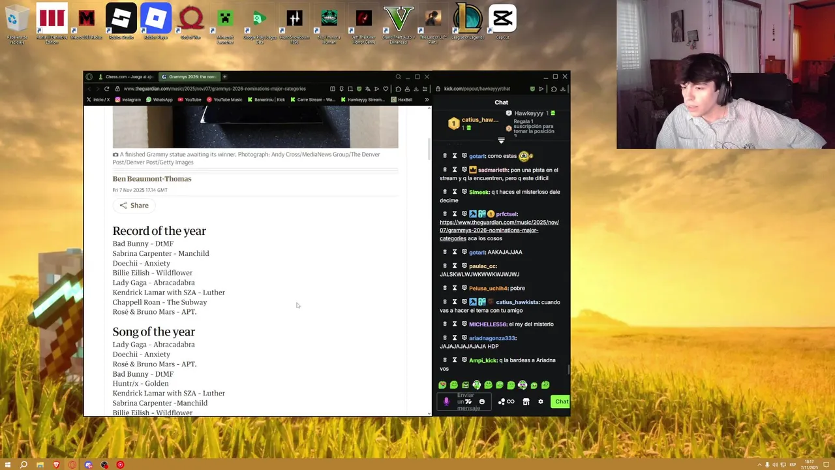Open the Metro 2033 Redux shortcut
Viewport: 835px width, 470px height.
pyautogui.click(x=86, y=23)
